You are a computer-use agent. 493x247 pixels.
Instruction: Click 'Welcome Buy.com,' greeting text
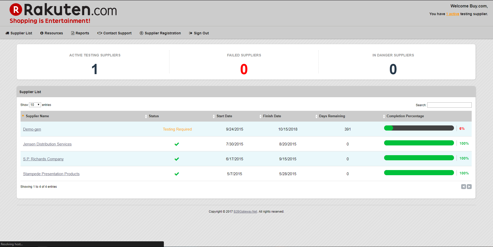tap(469, 6)
